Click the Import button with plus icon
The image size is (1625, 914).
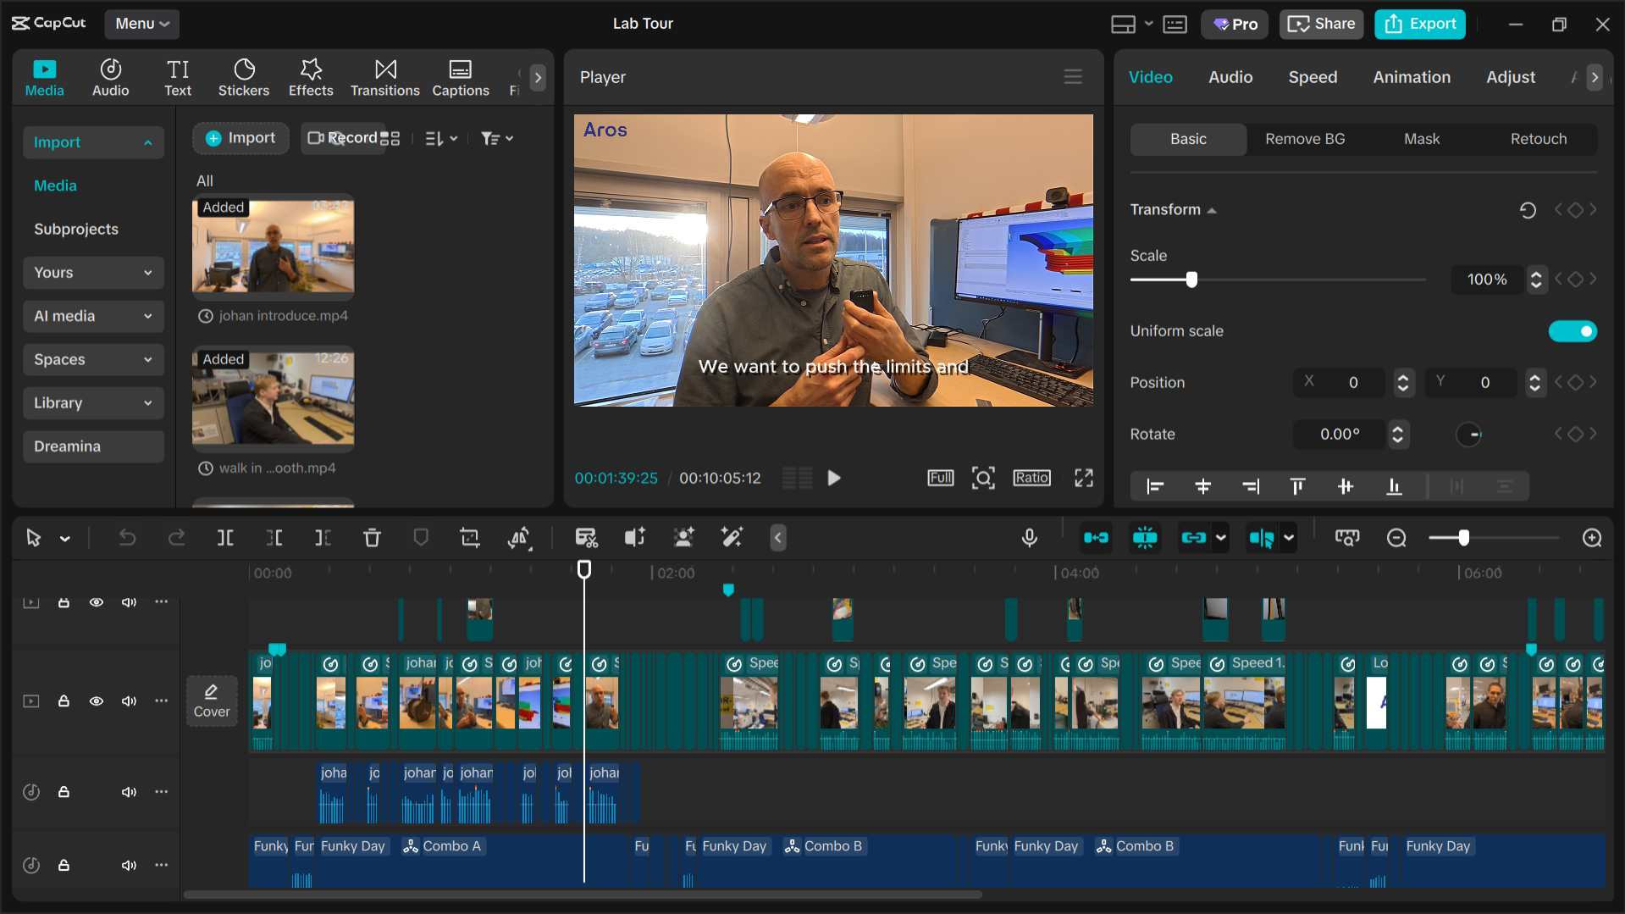coord(240,138)
